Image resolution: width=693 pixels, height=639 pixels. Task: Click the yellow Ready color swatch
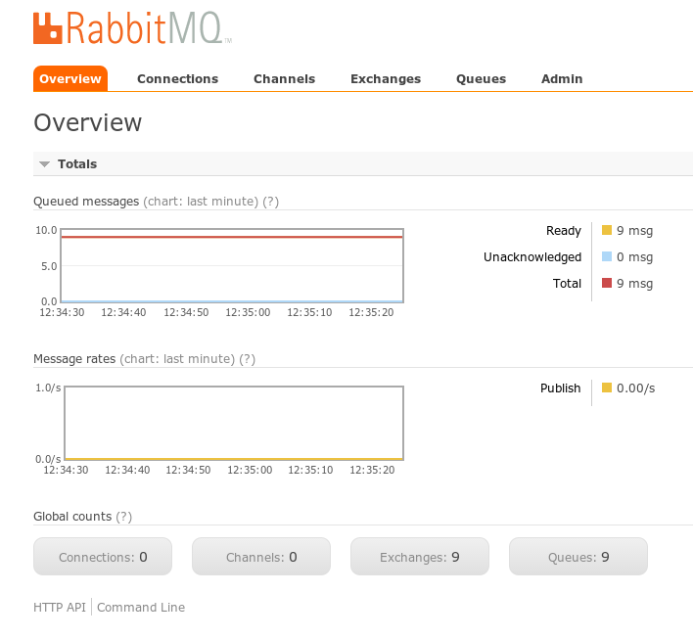tap(607, 230)
